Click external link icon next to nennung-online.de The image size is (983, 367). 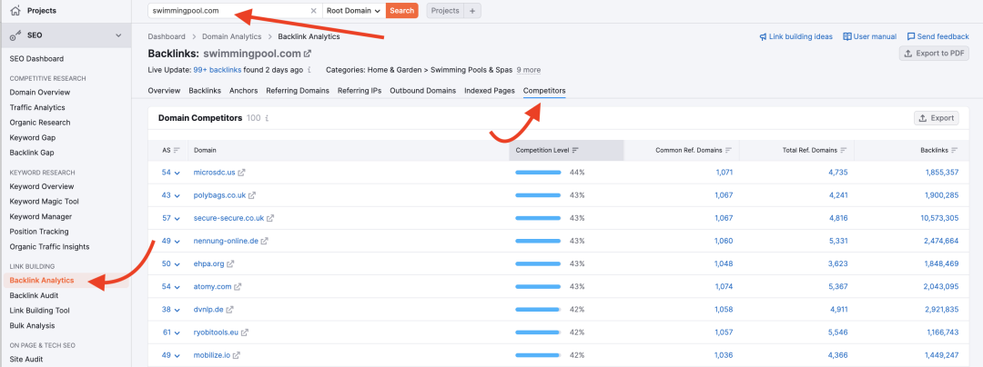point(265,242)
